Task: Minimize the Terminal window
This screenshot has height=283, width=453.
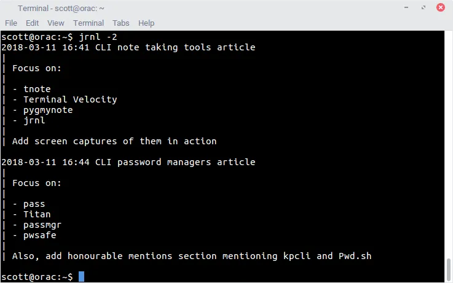Action: pos(407,8)
